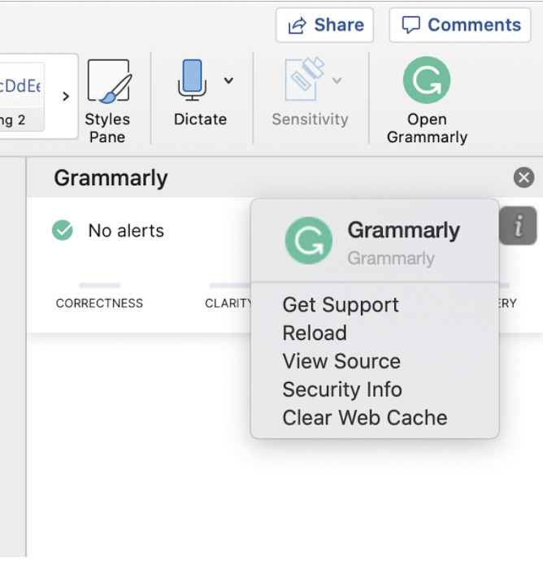Choose Clear Web Cache option
Screen dimensions: 543x561
pos(365,418)
